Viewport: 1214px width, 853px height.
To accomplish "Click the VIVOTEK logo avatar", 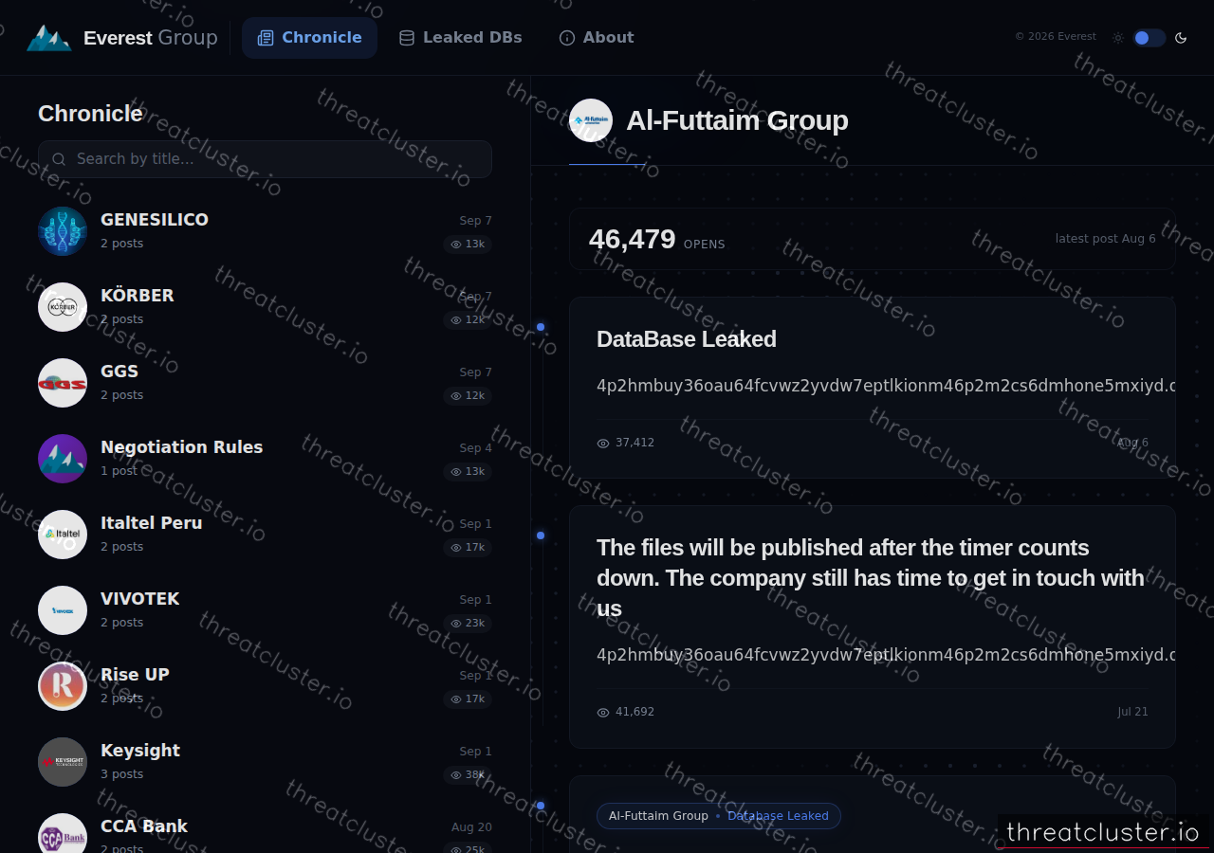I will point(63,610).
